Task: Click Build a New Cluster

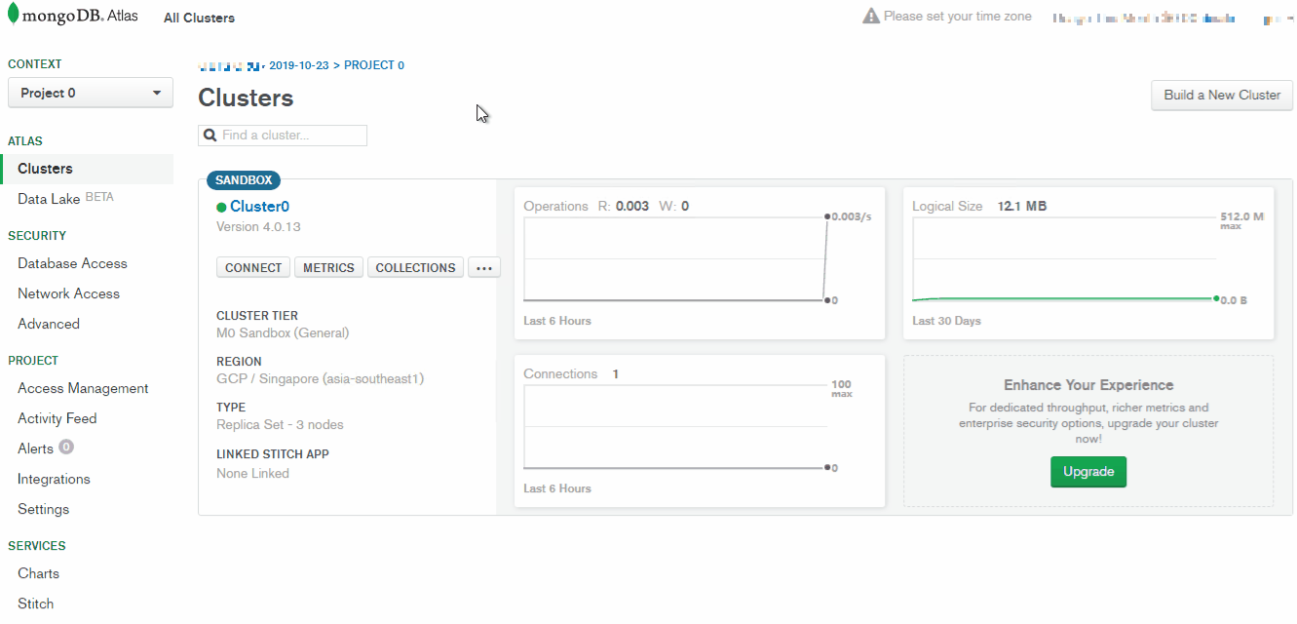Action: tap(1222, 96)
